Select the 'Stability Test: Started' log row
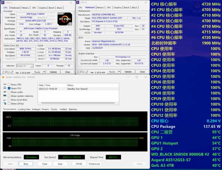The width and height of the screenshot is (222, 170). [78, 89]
